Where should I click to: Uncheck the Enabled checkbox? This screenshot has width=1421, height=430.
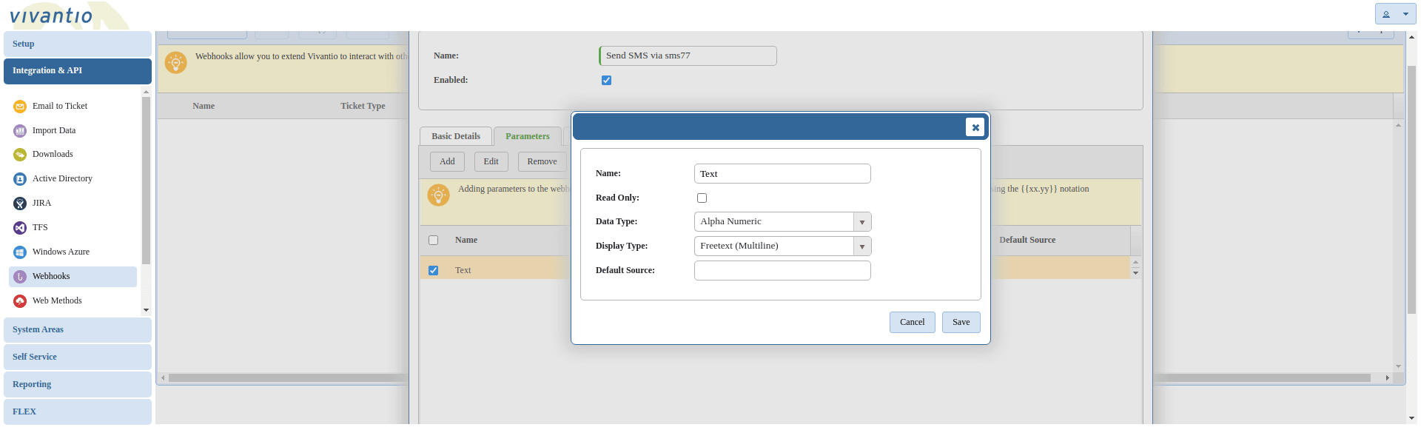(606, 81)
